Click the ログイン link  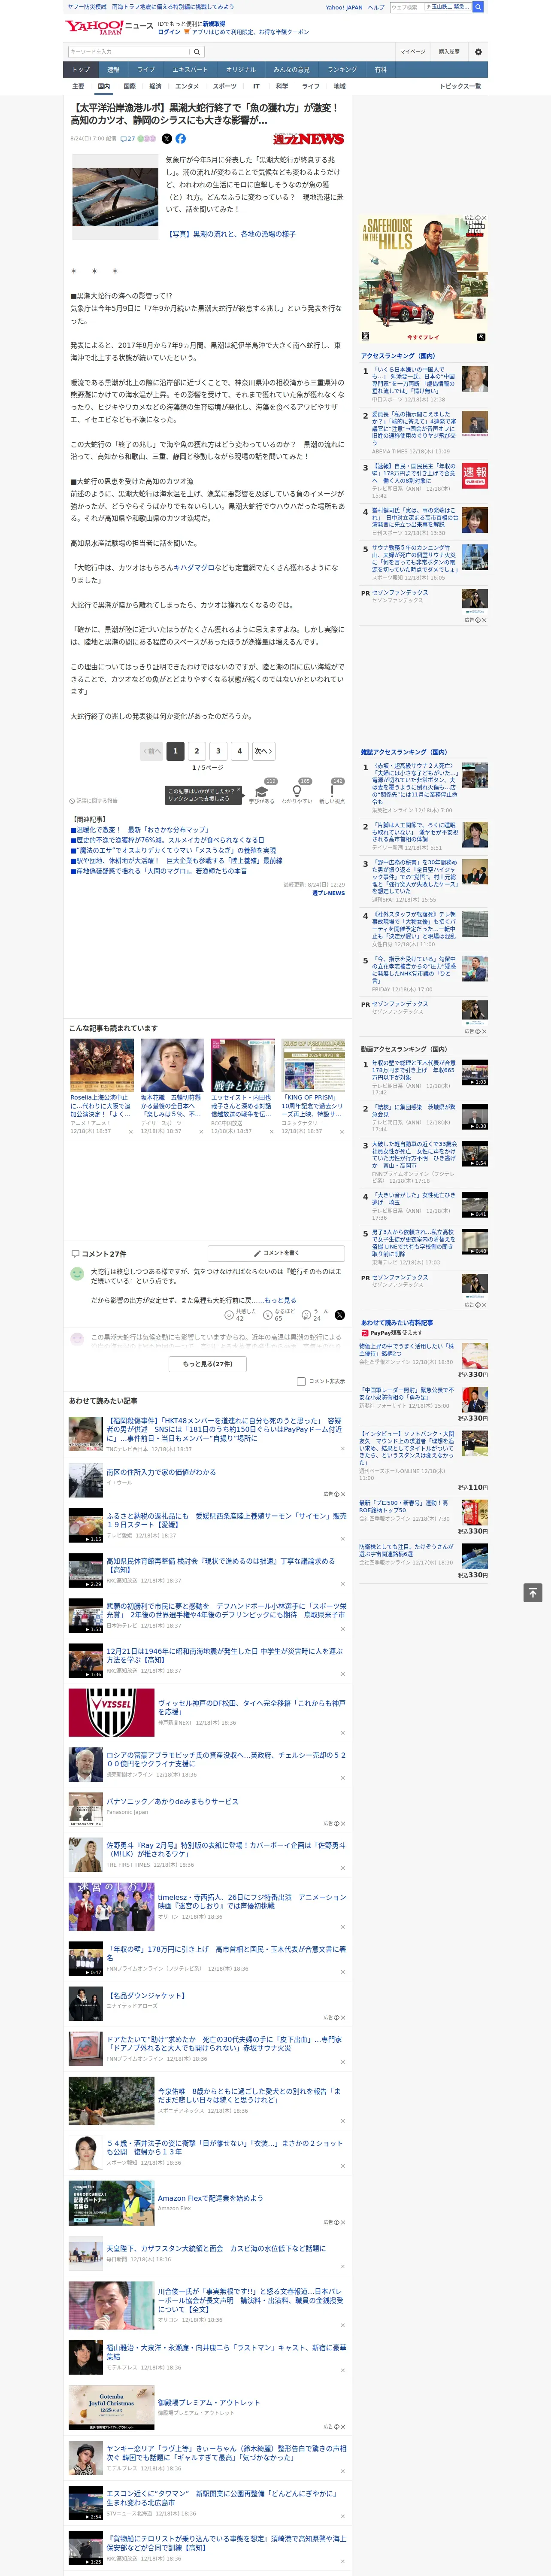[169, 32]
